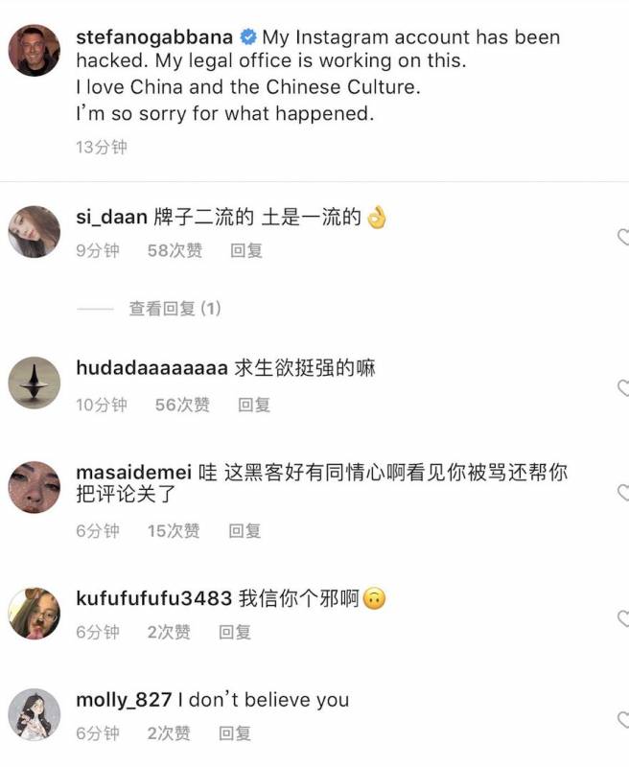Like si_daan's comment with the heart
629x767 pixels.
[623, 237]
